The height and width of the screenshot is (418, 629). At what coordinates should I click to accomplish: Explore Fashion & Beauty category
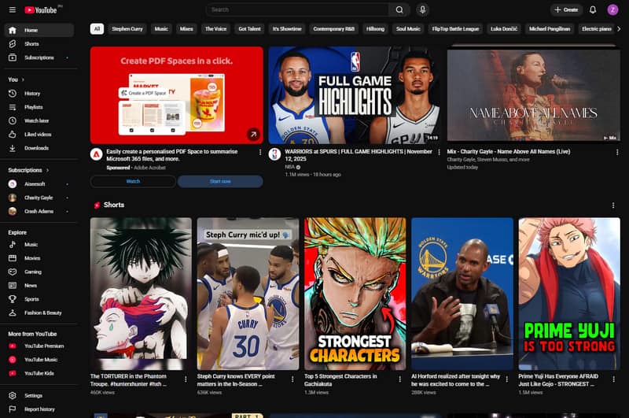[39, 313]
